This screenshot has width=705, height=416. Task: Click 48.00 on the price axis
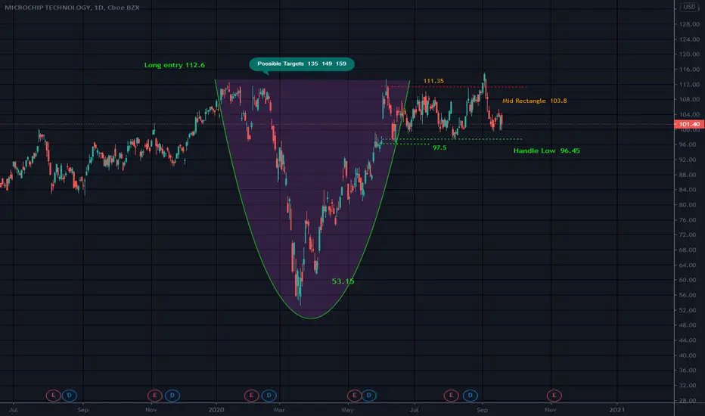[689, 325]
